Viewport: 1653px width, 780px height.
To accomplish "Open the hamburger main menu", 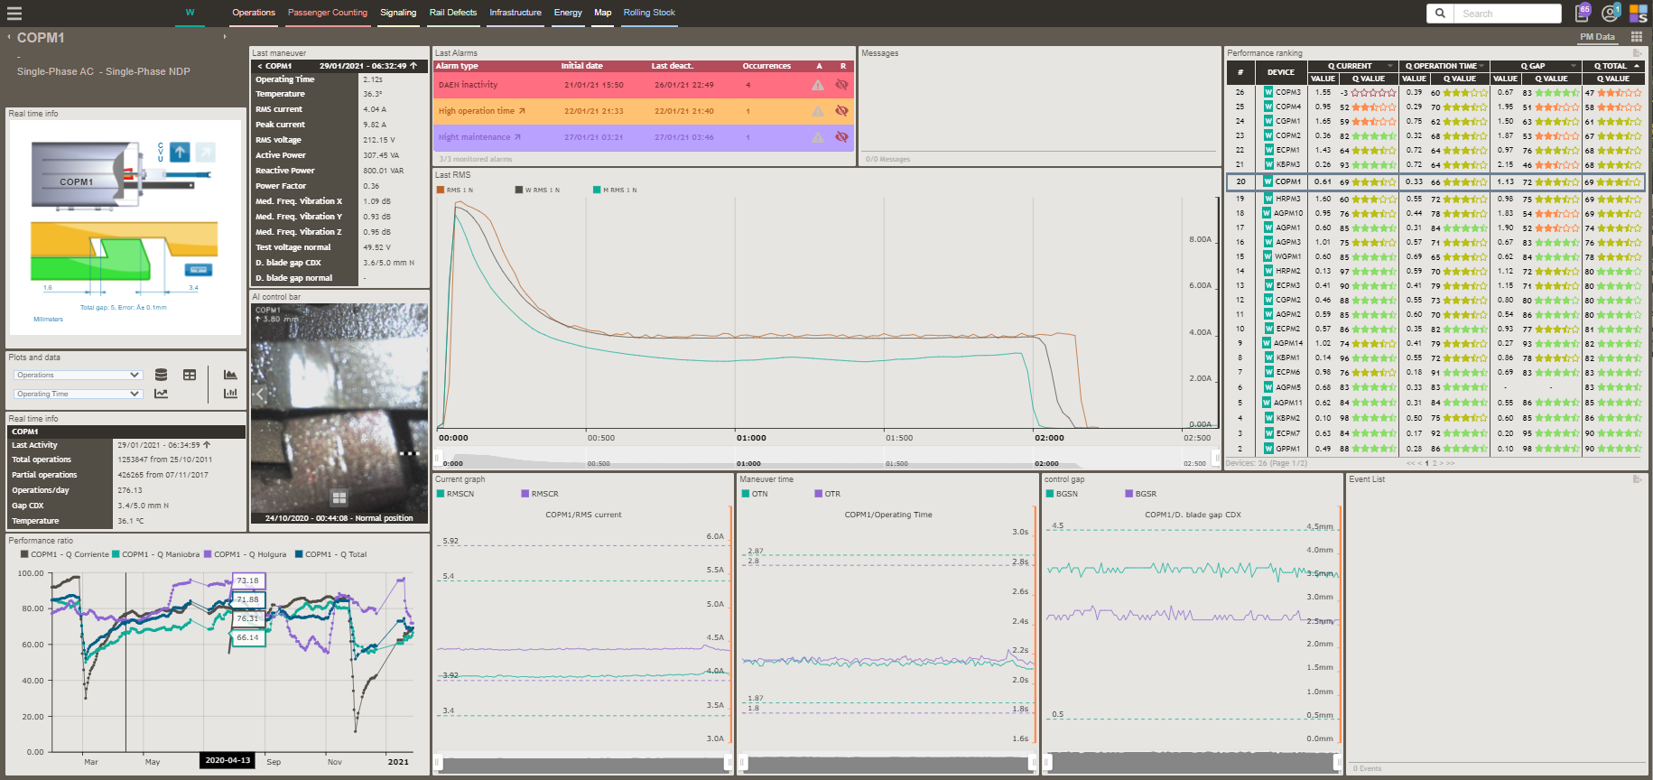I will (14, 14).
